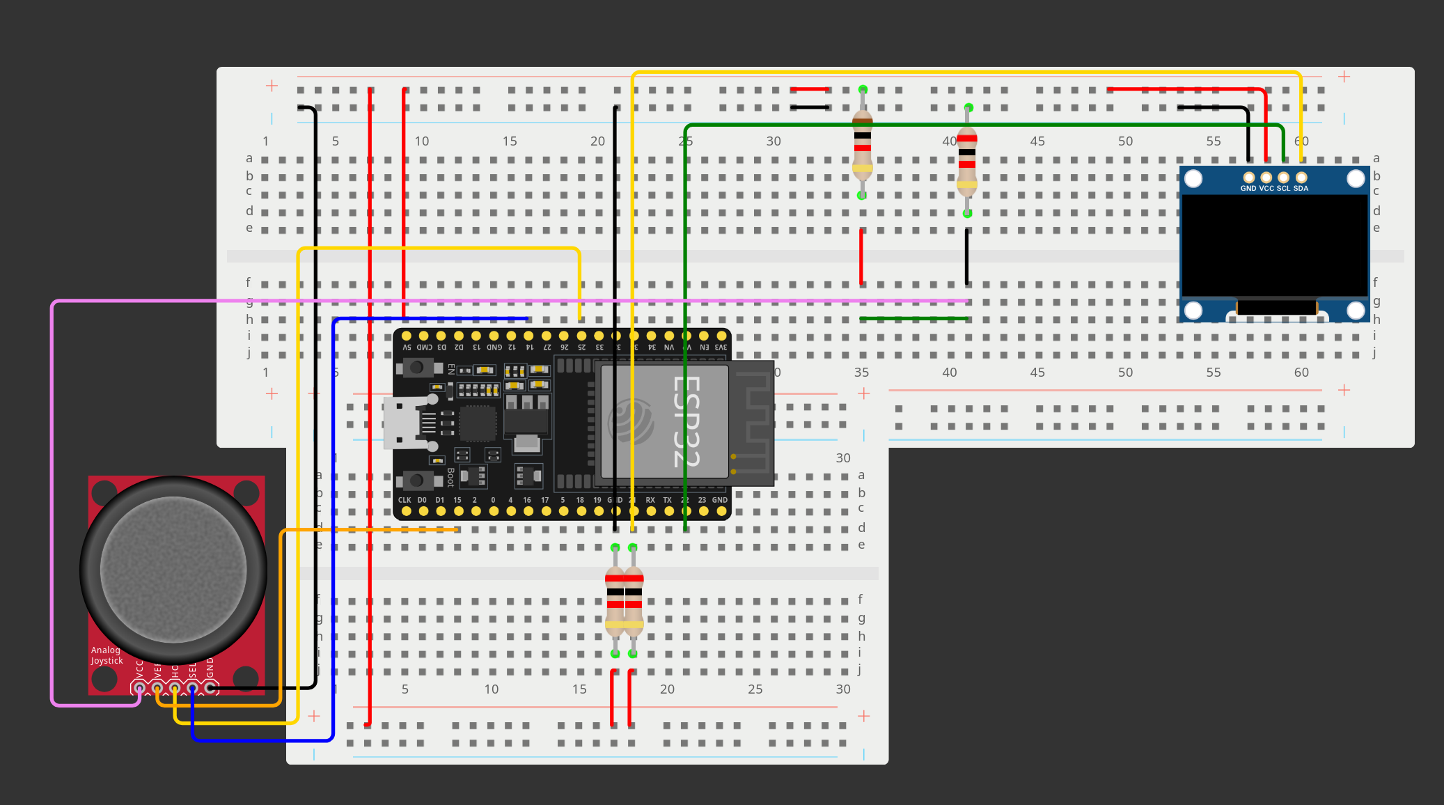The image size is (1444, 805).
Task: Select the ESP32 TX pin
Action: coord(668,511)
